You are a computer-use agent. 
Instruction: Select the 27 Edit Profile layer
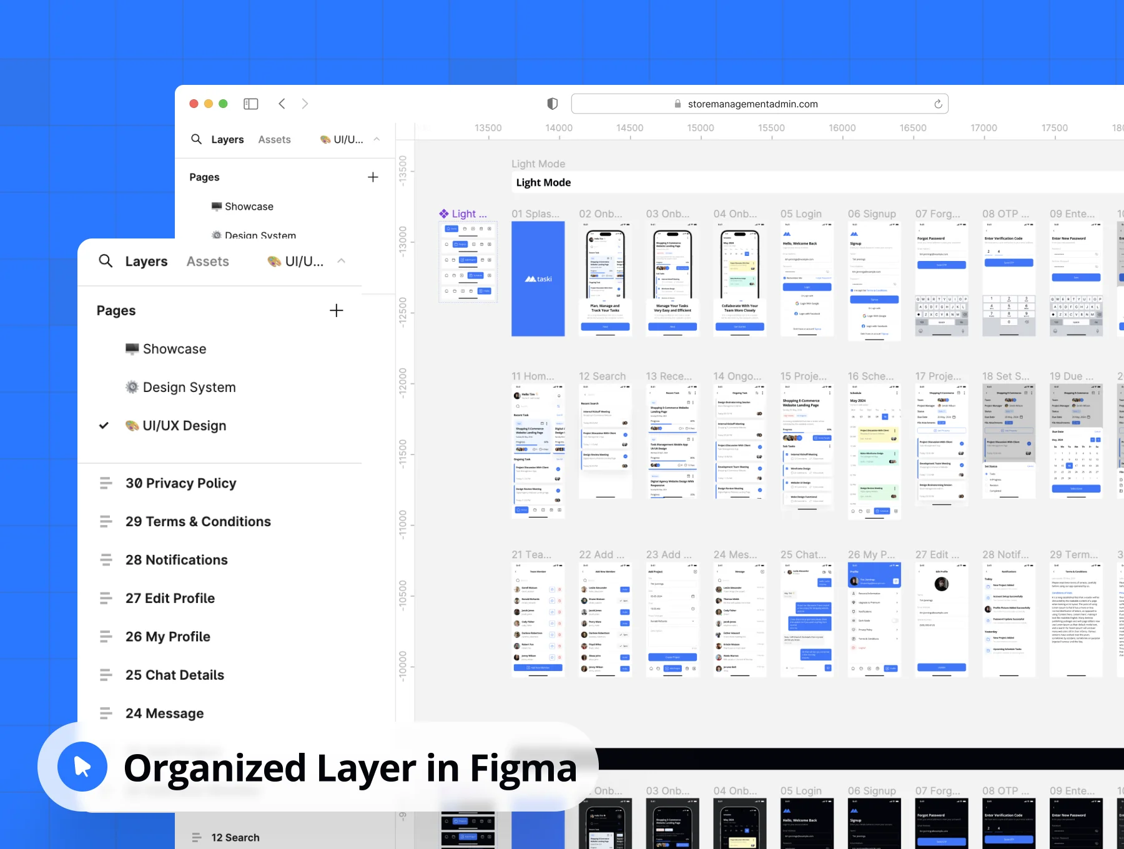(x=170, y=598)
